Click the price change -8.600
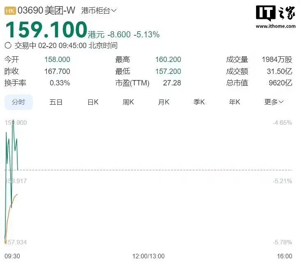The width and height of the screenshot is (300, 262). [x=119, y=34]
